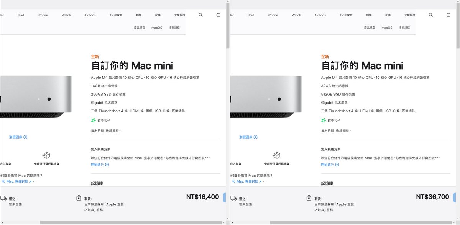Open AirPods menu in right window
Screen dimensions: 460x225
[x=320, y=15]
